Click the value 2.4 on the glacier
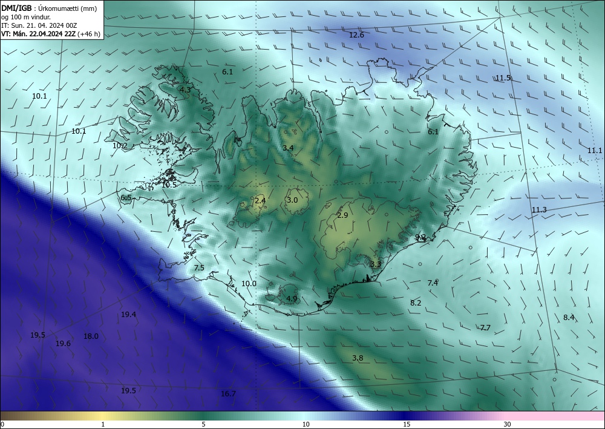Image resolution: width=605 pixels, height=429 pixels. pyautogui.click(x=260, y=201)
